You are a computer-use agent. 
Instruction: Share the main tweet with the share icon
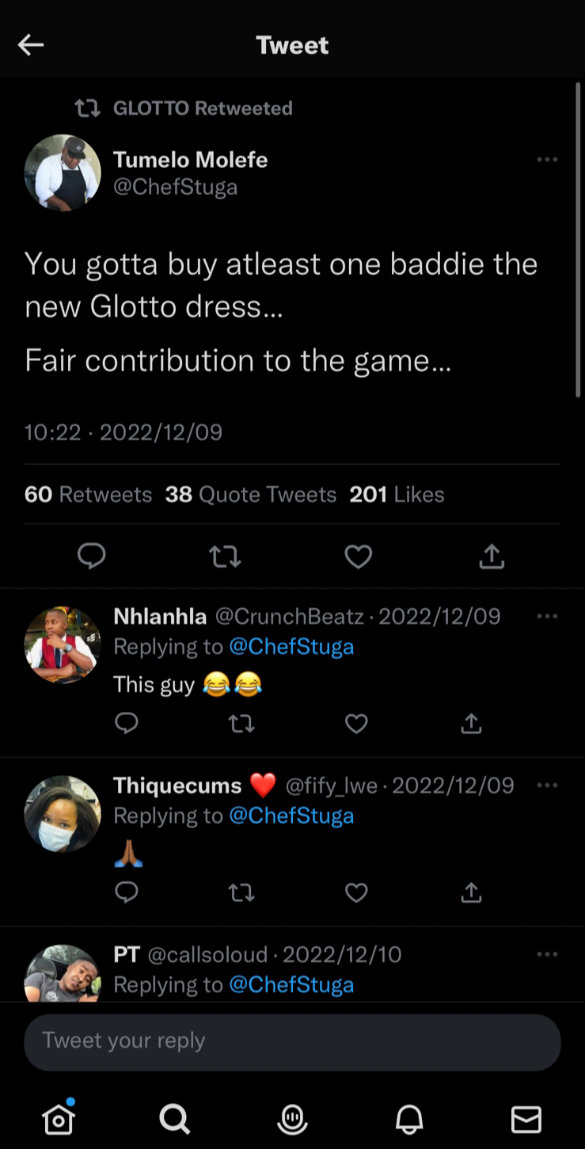click(x=492, y=557)
